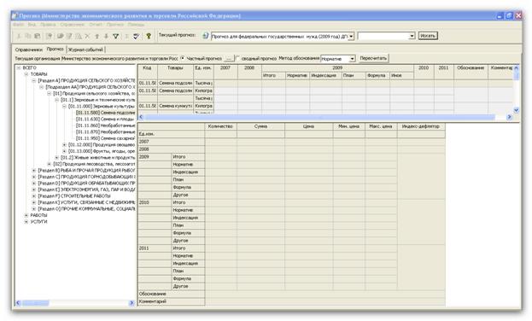Click the Filter funnel toolbar icon
The image size is (532, 321).
115,36
